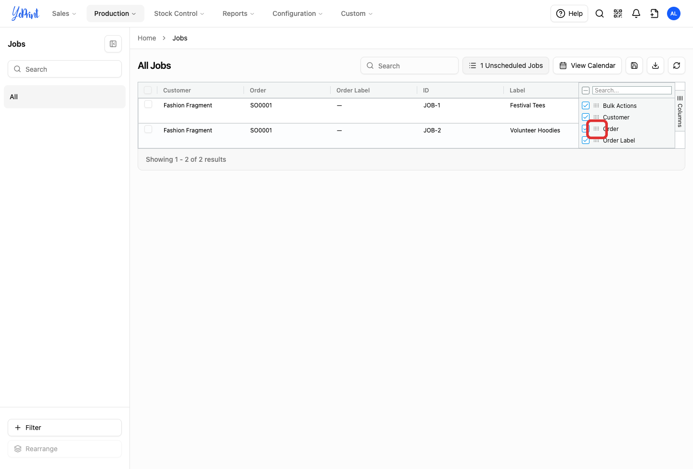Refresh the jobs list
The image size is (693, 469).
click(x=677, y=65)
